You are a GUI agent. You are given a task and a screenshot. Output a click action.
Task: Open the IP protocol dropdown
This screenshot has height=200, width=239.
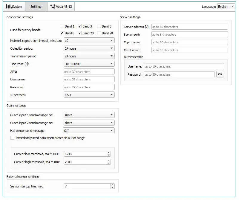pos(89,95)
